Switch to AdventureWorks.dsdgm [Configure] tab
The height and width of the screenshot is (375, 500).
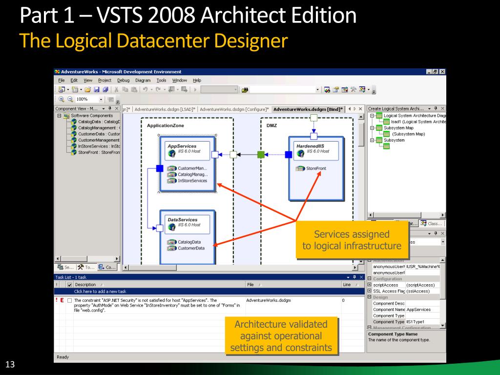pos(234,109)
